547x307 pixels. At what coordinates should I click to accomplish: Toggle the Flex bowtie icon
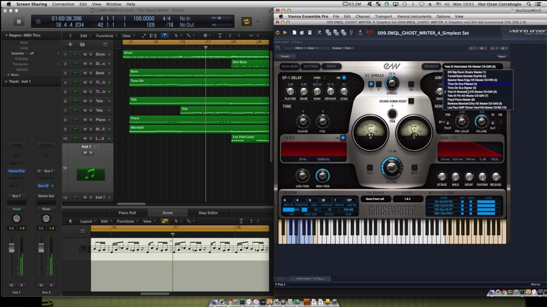153,36
